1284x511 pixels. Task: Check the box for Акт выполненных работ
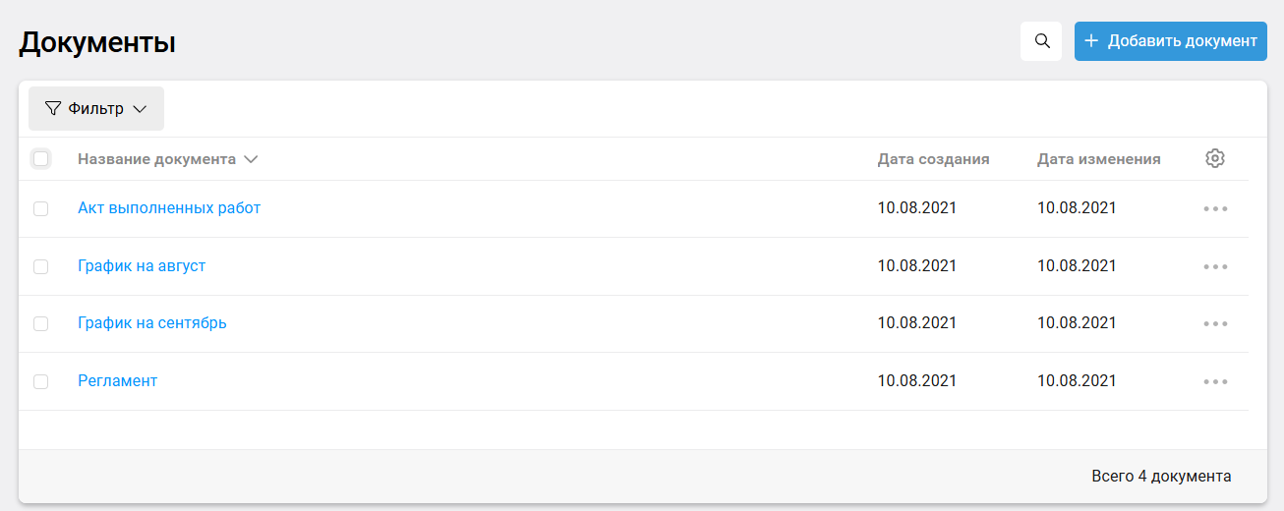tap(40, 208)
